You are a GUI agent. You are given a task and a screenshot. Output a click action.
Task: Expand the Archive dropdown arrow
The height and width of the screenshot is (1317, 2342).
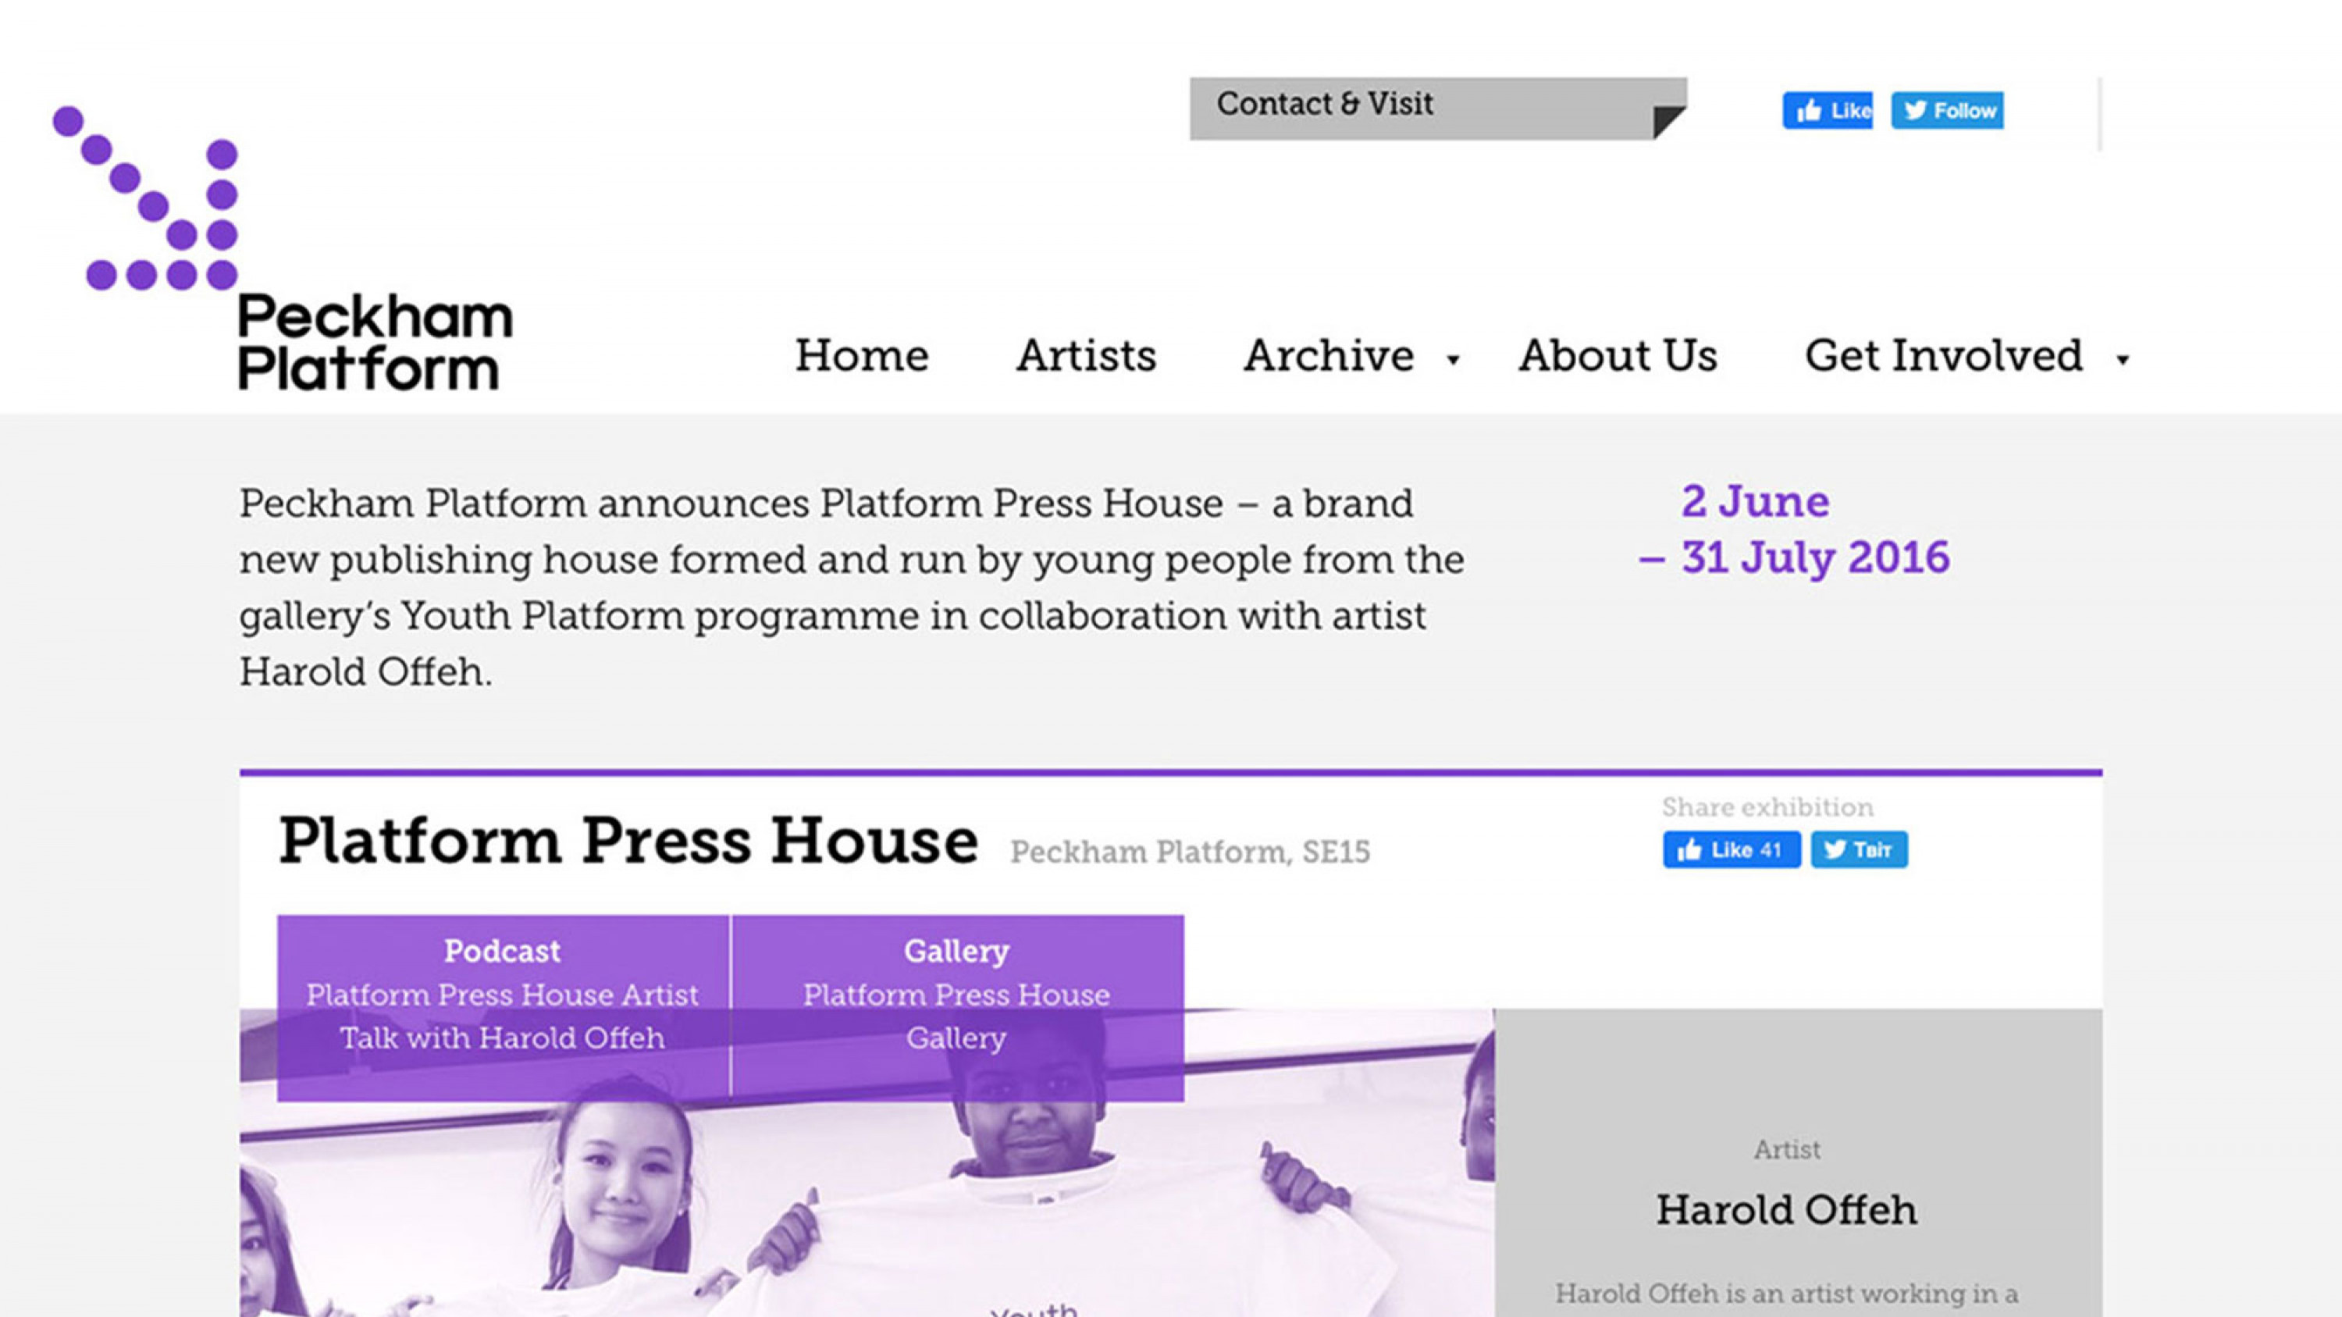1454,360
